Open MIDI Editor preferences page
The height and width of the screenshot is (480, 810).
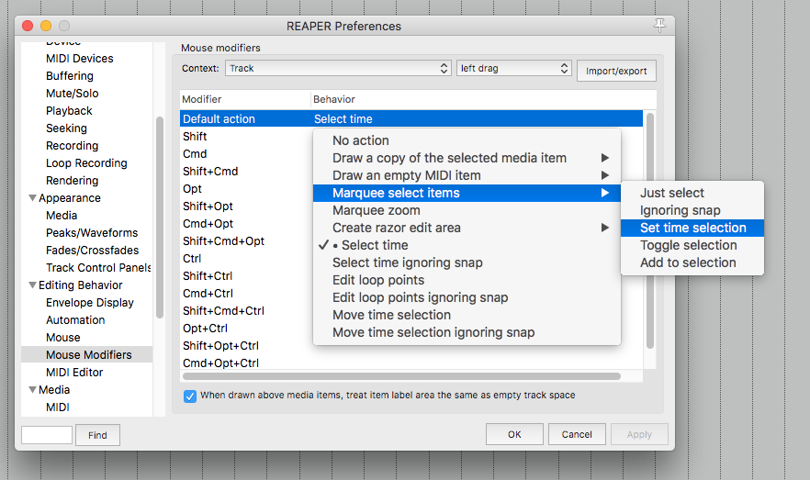(74, 373)
